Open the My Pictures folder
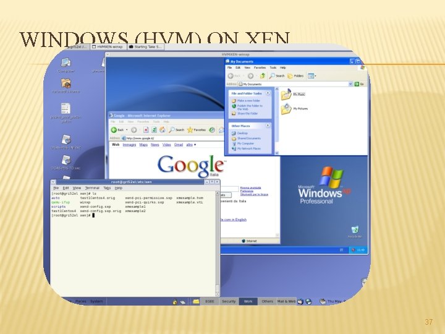Screen dimensions: 445x334 click(x=294, y=109)
